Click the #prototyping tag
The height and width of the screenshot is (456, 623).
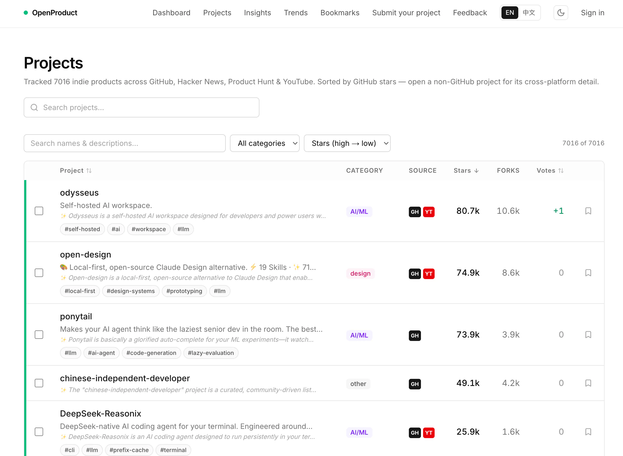pos(184,291)
